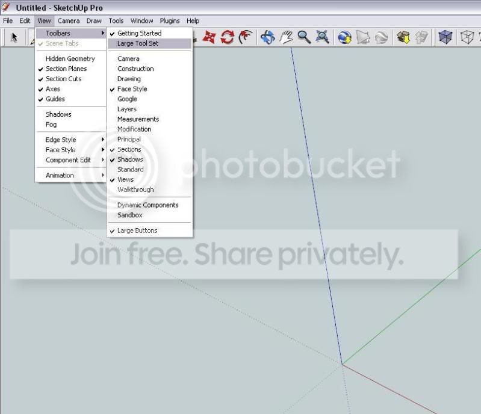481x414 pixels.
Task: Click Fog in the View menu
Action: pos(71,125)
